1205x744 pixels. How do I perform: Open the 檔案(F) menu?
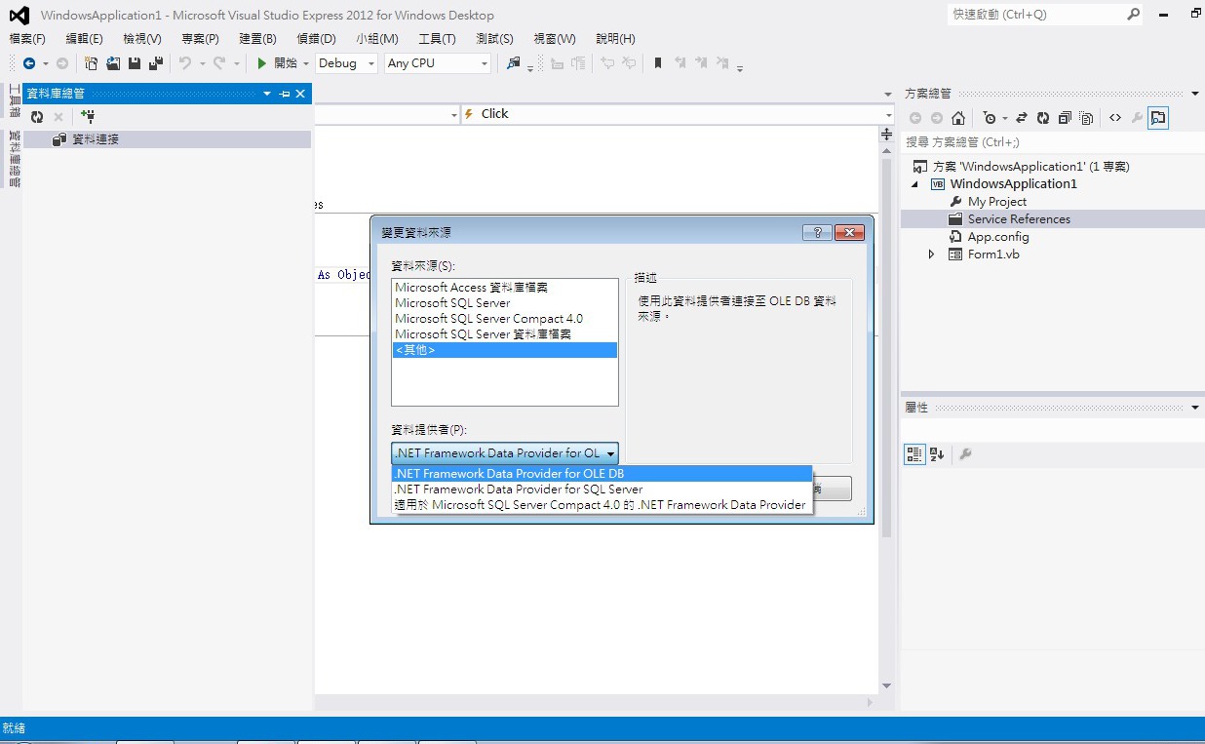pos(27,39)
